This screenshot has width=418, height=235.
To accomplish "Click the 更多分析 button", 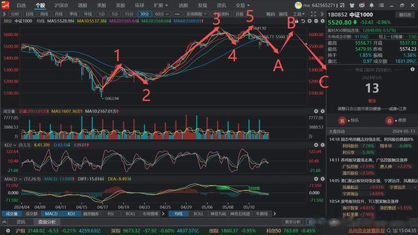I will pyautogui.click(x=293, y=222).
